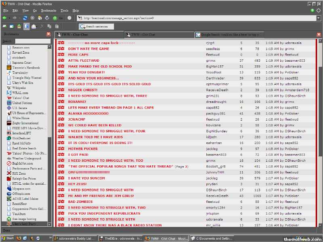
Task: Click the Bookmarks search input field
Action: tap(32, 41)
